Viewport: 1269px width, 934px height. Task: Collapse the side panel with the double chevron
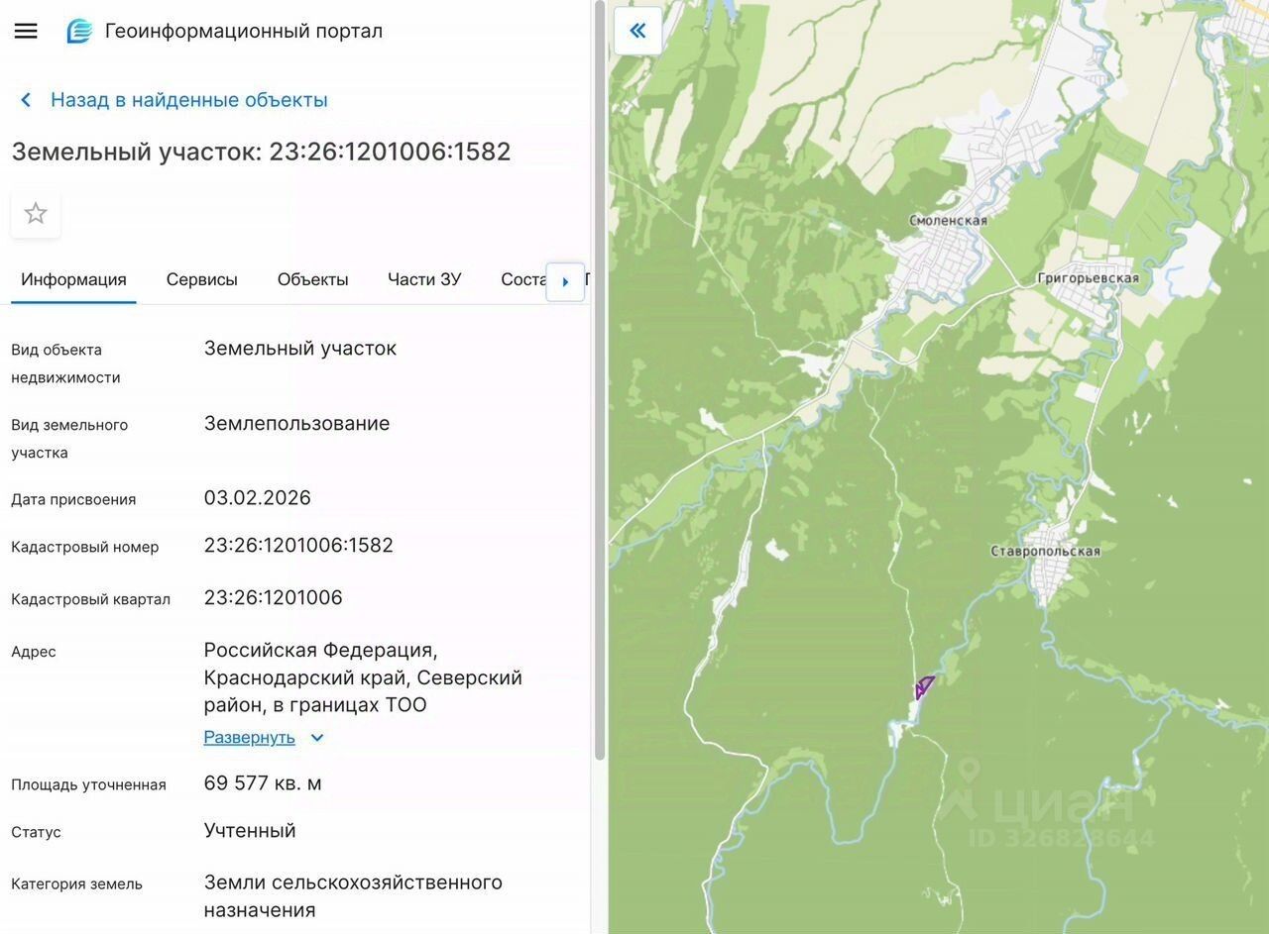point(637,31)
